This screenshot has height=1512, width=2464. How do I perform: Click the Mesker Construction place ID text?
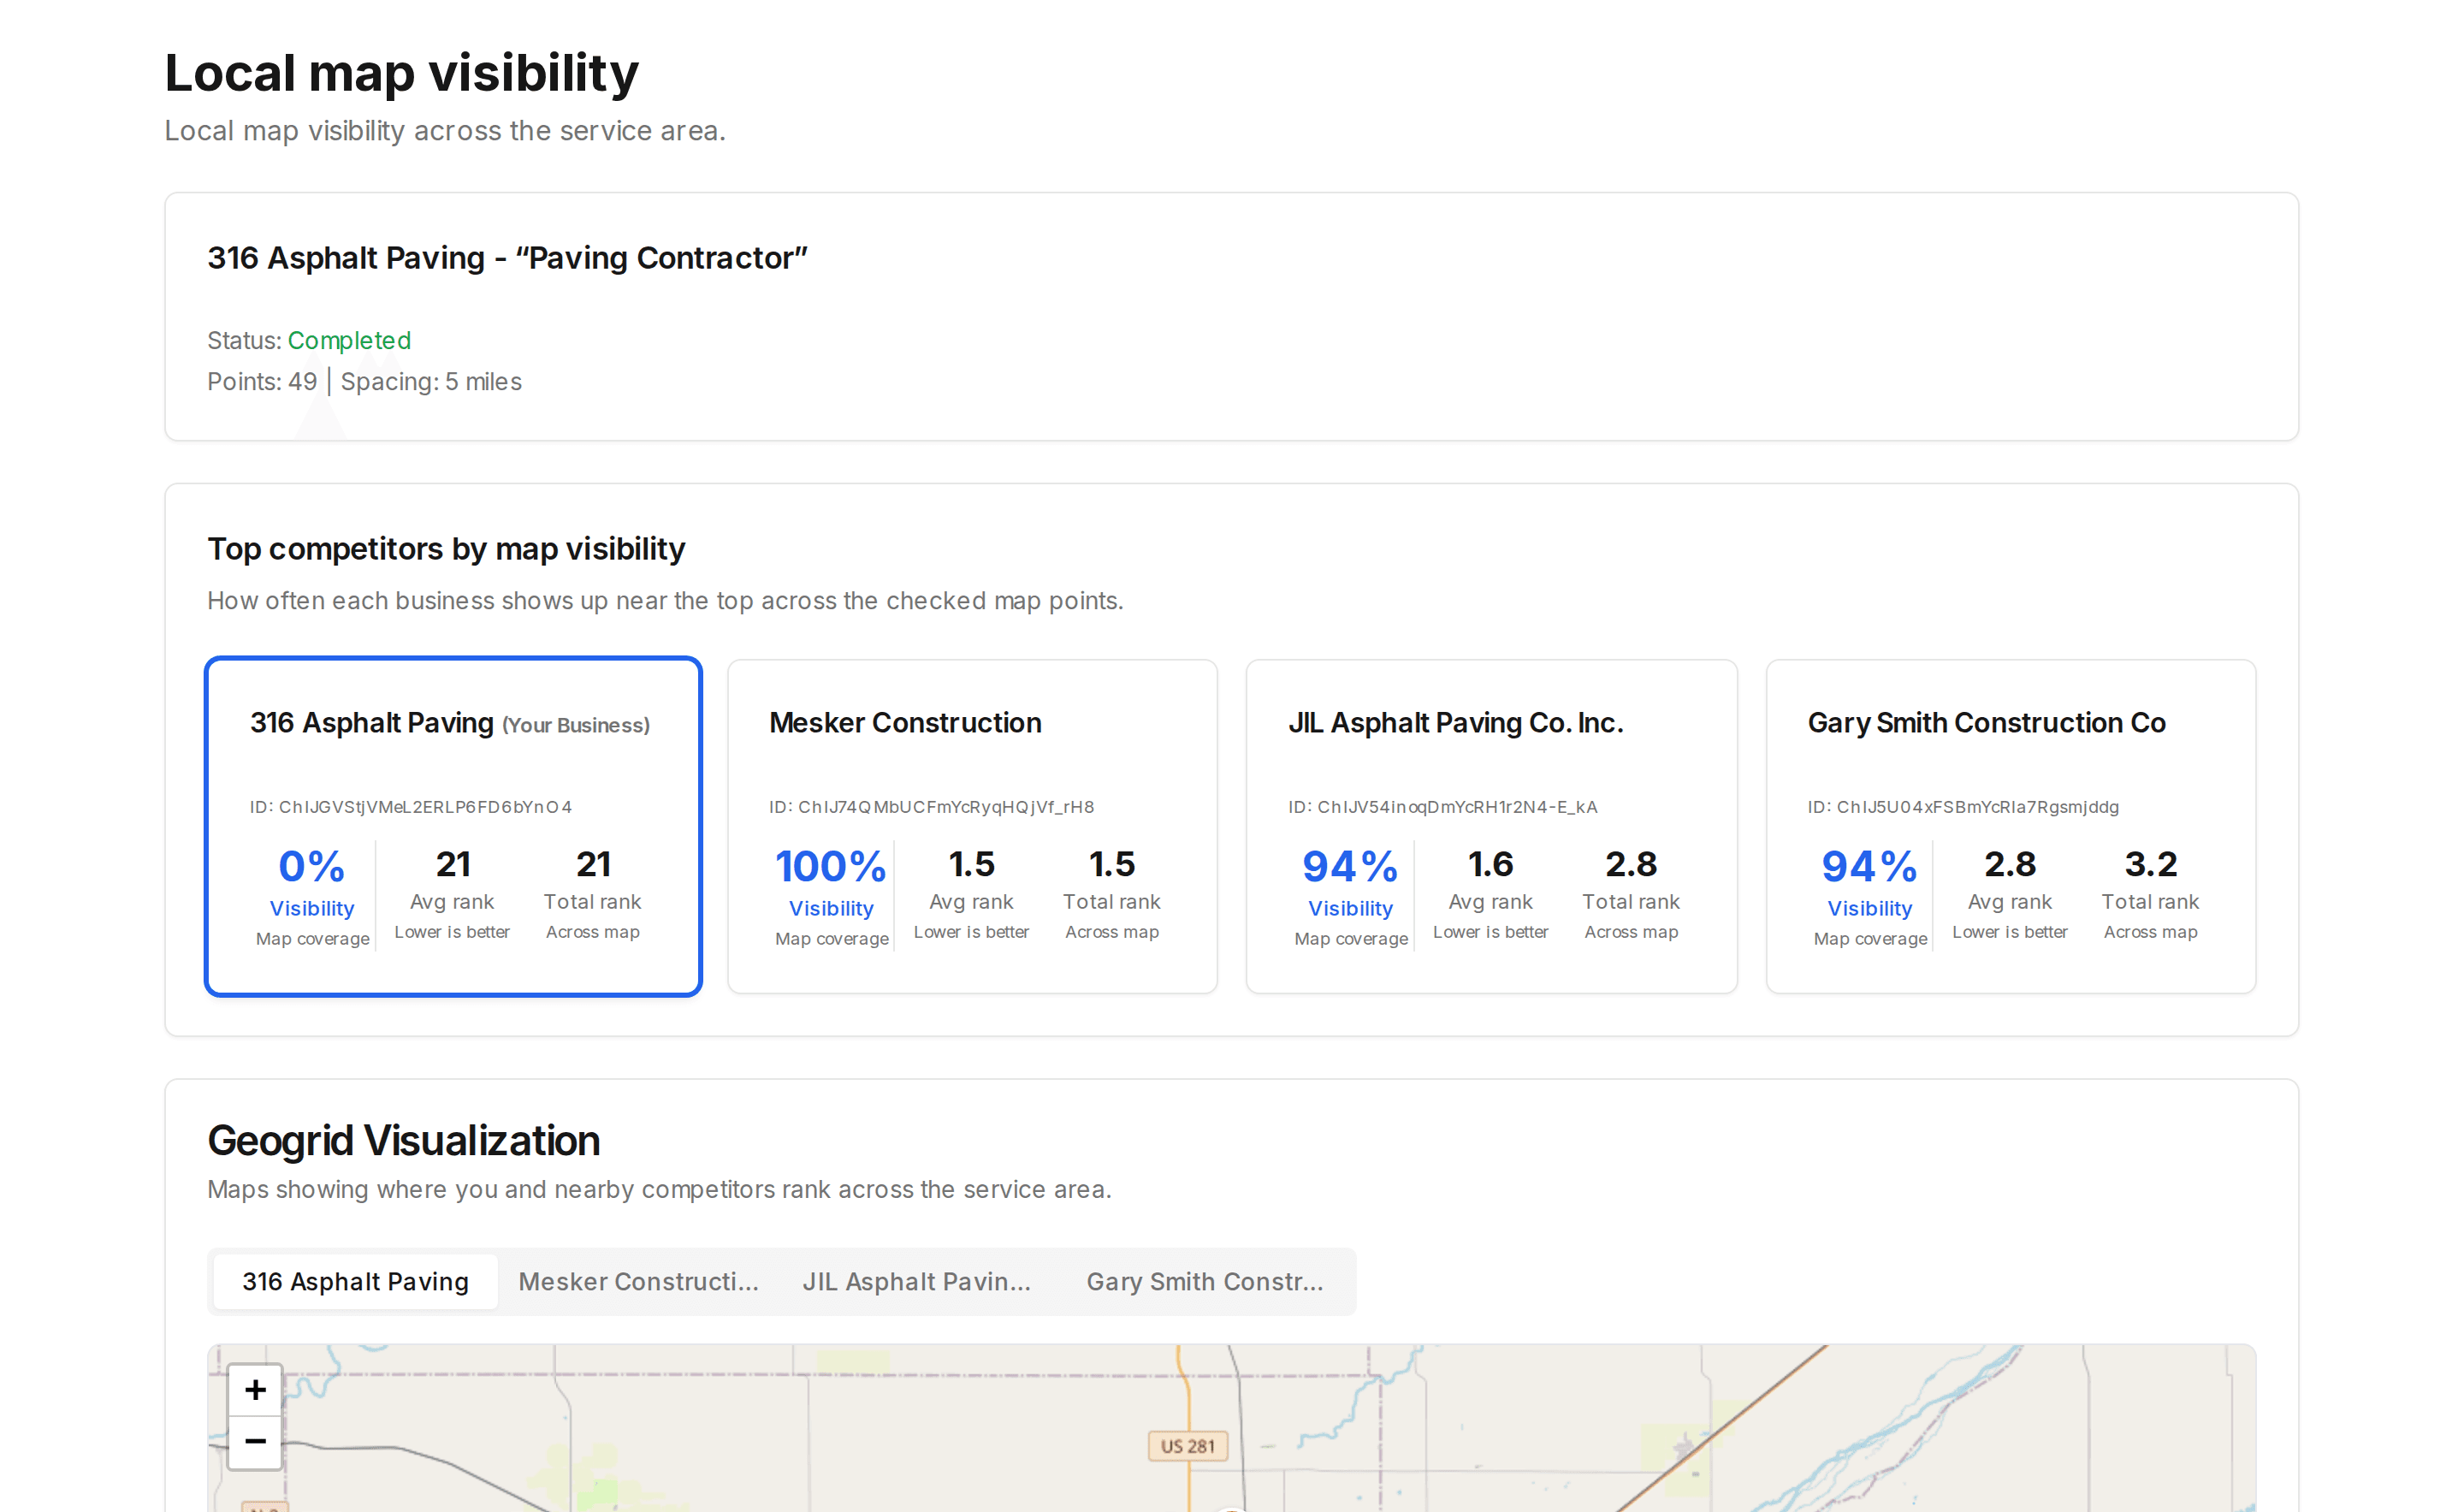[931, 806]
